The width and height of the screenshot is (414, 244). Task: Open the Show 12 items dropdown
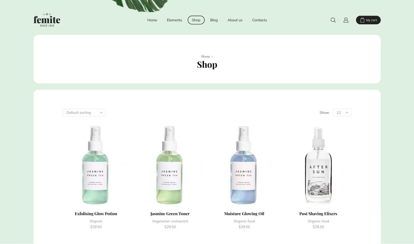[x=342, y=113]
